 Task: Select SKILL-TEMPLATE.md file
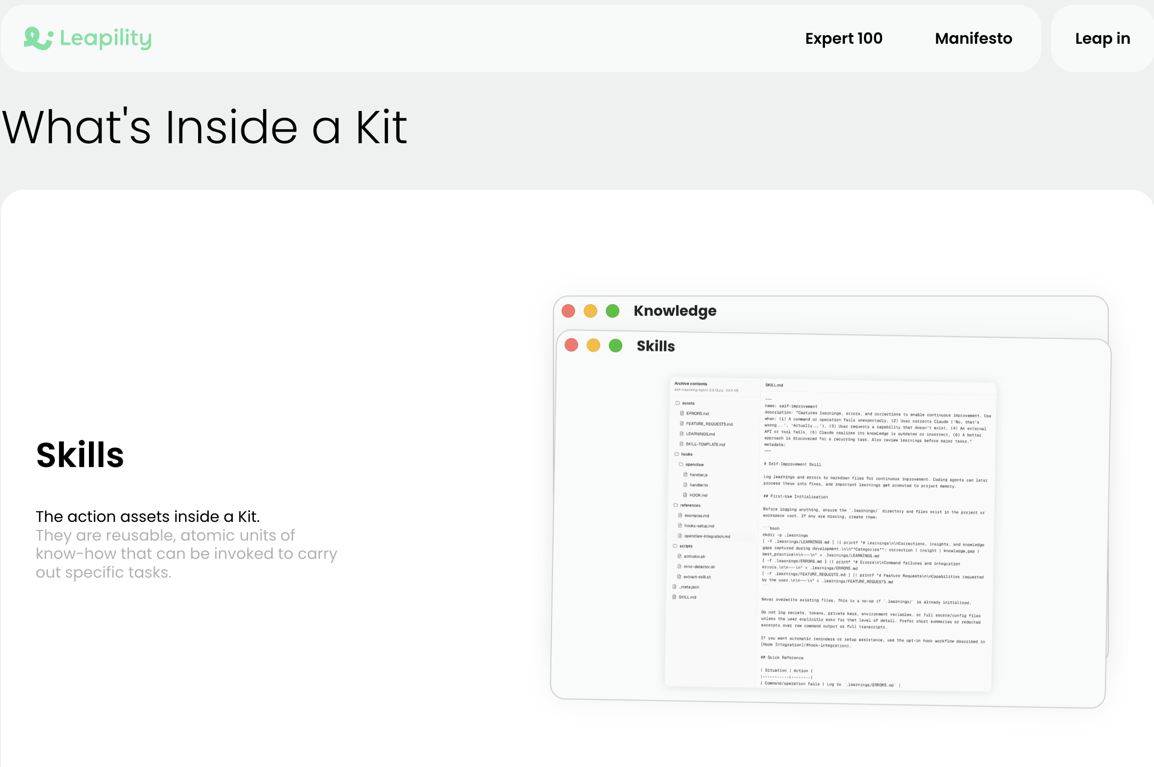pos(702,444)
